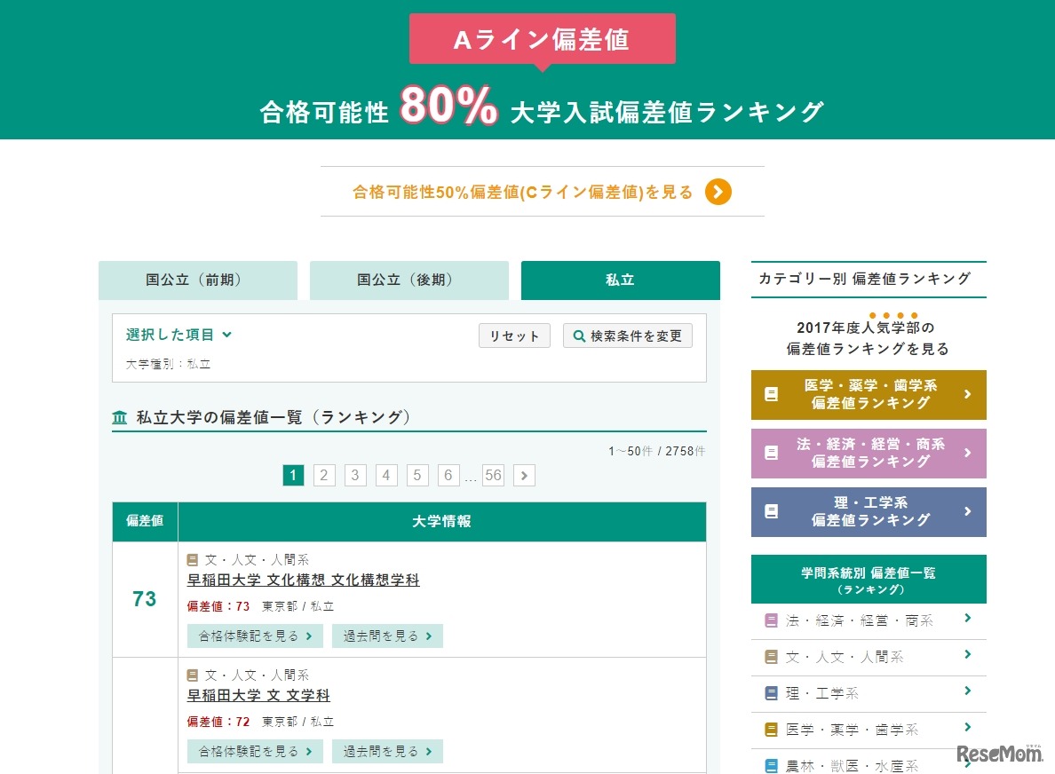Click the 1~50件 / 2758件 count text
This screenshot has width=1055, height=774.
coord(656,451)
